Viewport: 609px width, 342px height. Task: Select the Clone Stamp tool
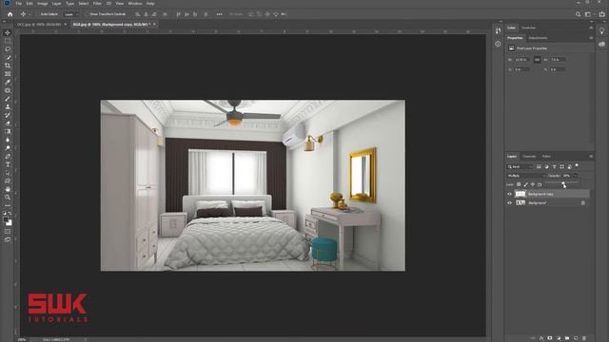(8, 106)
